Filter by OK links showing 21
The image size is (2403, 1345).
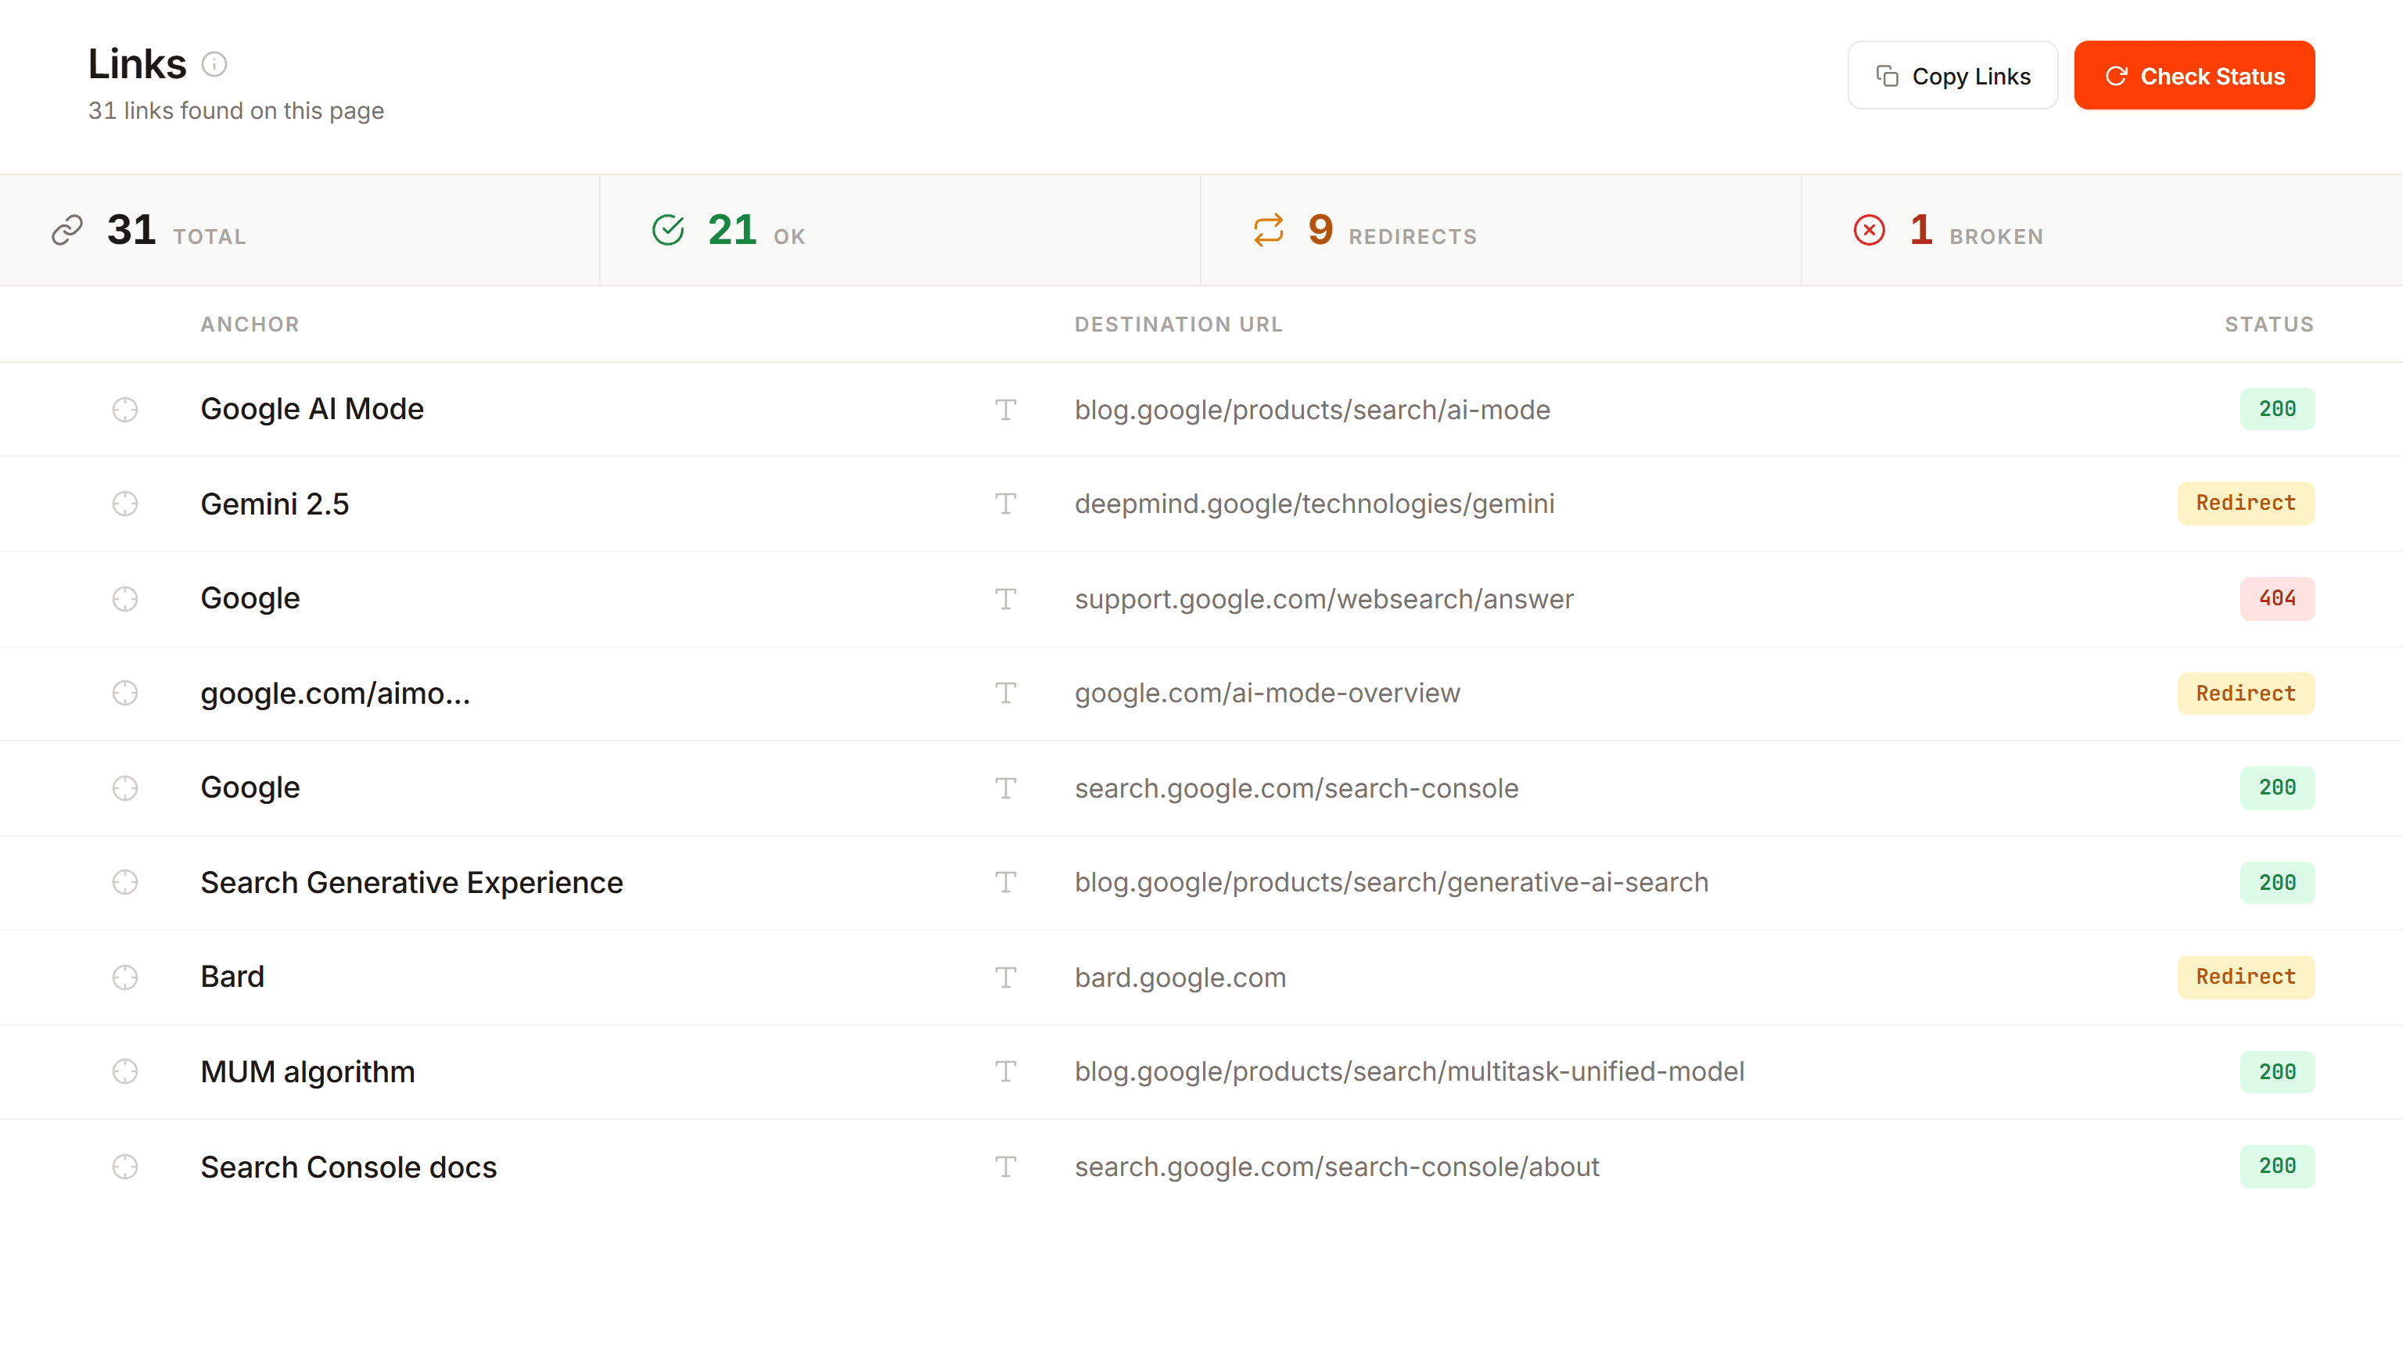click(x=900, y=231)
